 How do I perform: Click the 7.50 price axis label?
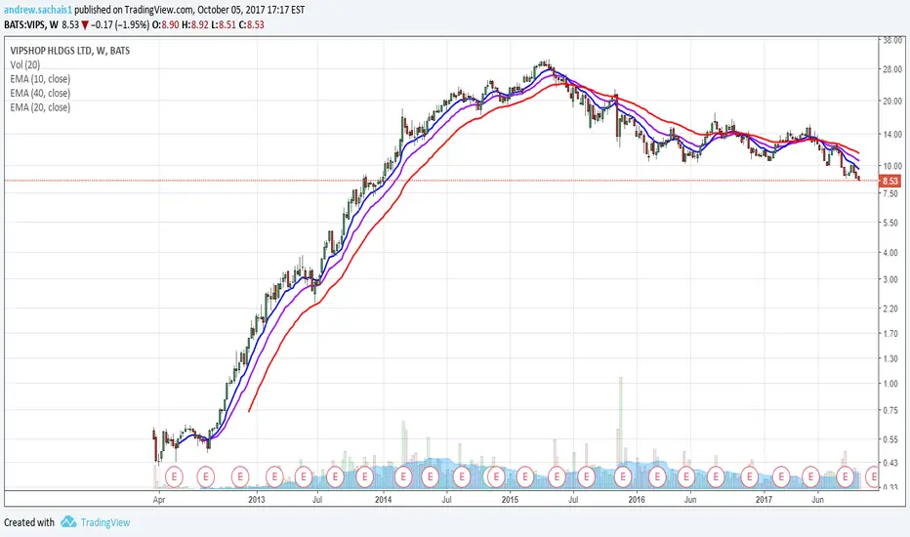click(x=890, y=194)
